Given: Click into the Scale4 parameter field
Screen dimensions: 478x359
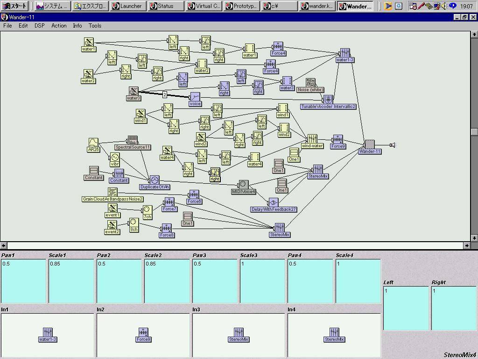Looking at the screenshot, I should click(x=358, y=281).
